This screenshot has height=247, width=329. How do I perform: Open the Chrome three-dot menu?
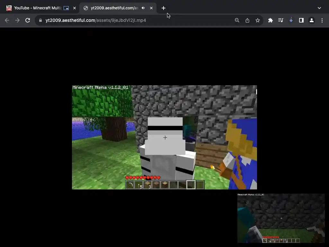(322, 20)
